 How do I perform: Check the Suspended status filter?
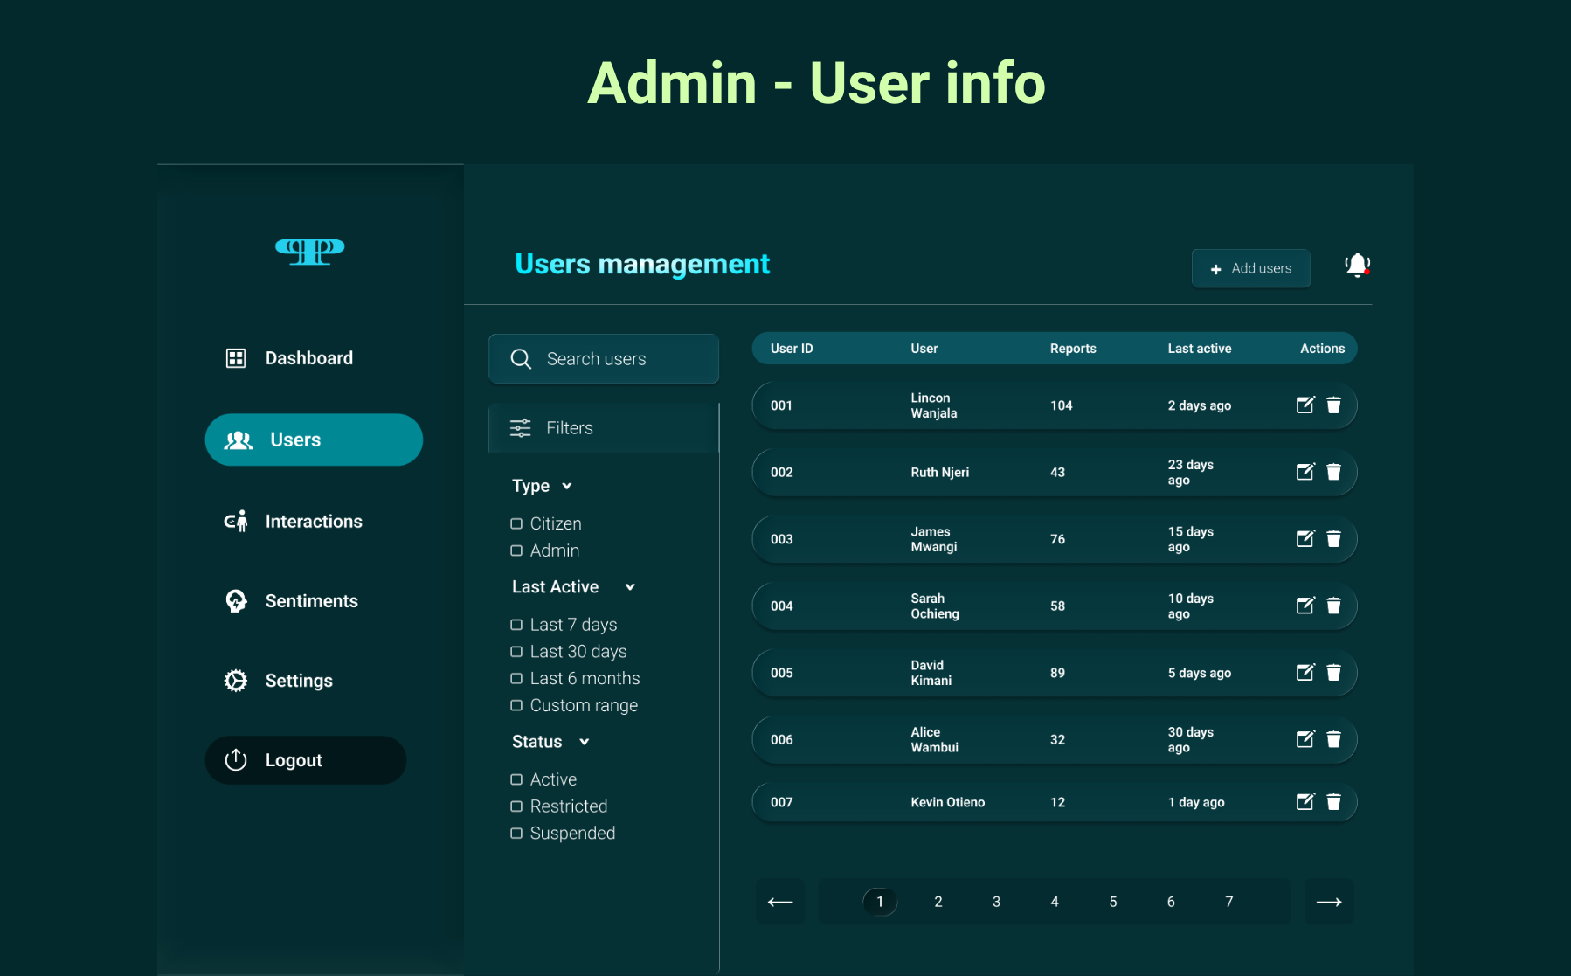click(516, 833)
